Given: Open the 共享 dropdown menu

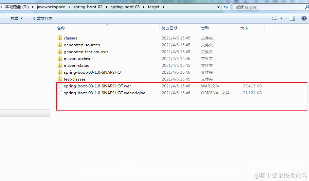Looking at the screenshot, I should [x=17, y=19].
